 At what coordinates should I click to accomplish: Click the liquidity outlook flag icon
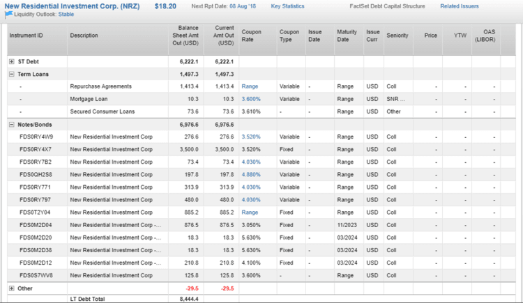pyautogui.click(x=9, y=13)
